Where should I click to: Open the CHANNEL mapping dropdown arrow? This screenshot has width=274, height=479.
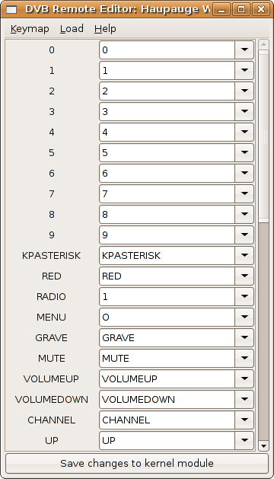[244, 420]
